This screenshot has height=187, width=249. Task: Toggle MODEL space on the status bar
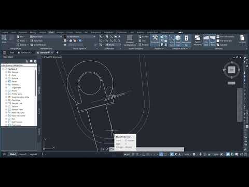(x=127, y=154)
